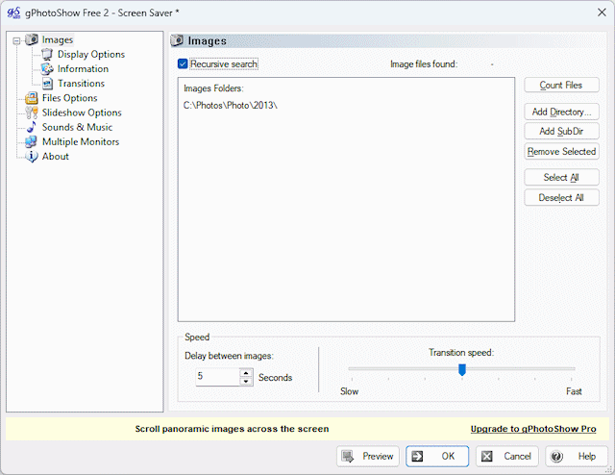Close the Screen Saver settings window
This screenshot has width=615, height=475.
coord(602,12)
